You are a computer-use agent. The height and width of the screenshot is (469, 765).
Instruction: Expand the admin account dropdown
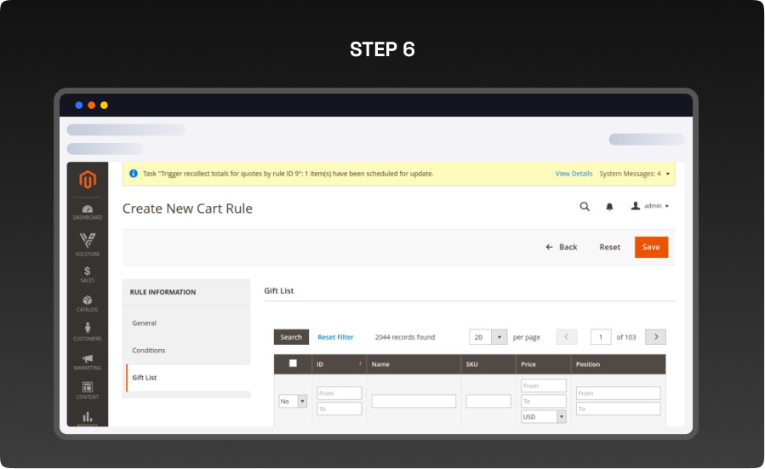click(x=649, y=206)
